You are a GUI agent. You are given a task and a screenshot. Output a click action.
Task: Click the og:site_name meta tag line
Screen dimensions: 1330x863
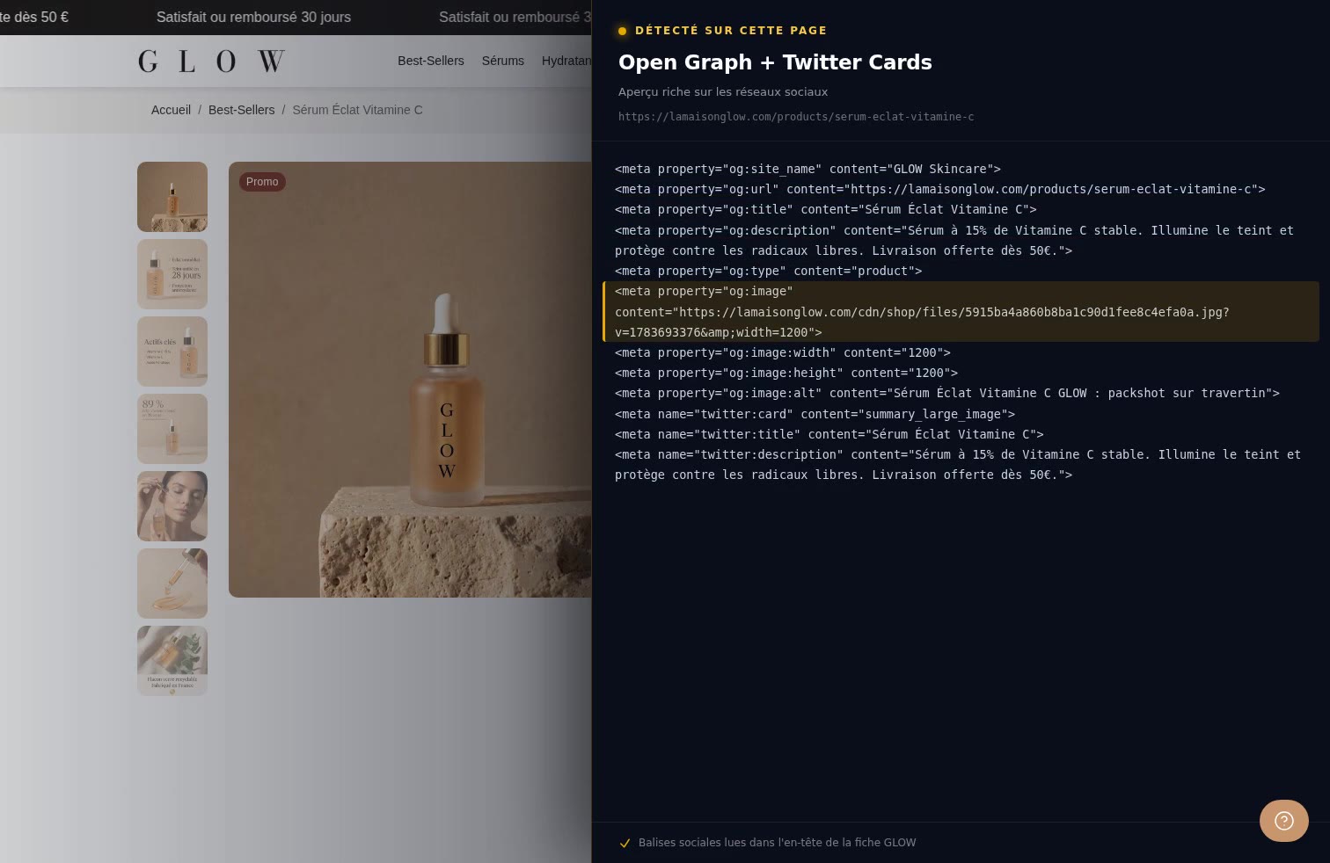click(x=807, y=169)
